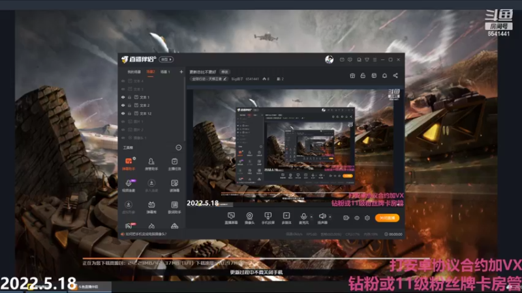Toggle visibility of the 图片 2 layer

tap(123, 130)
